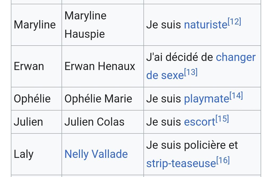The height and width of the screenshot is (177, 272).
Task: Click the 'Julien' first-column cell
Action: coord(28,122)
